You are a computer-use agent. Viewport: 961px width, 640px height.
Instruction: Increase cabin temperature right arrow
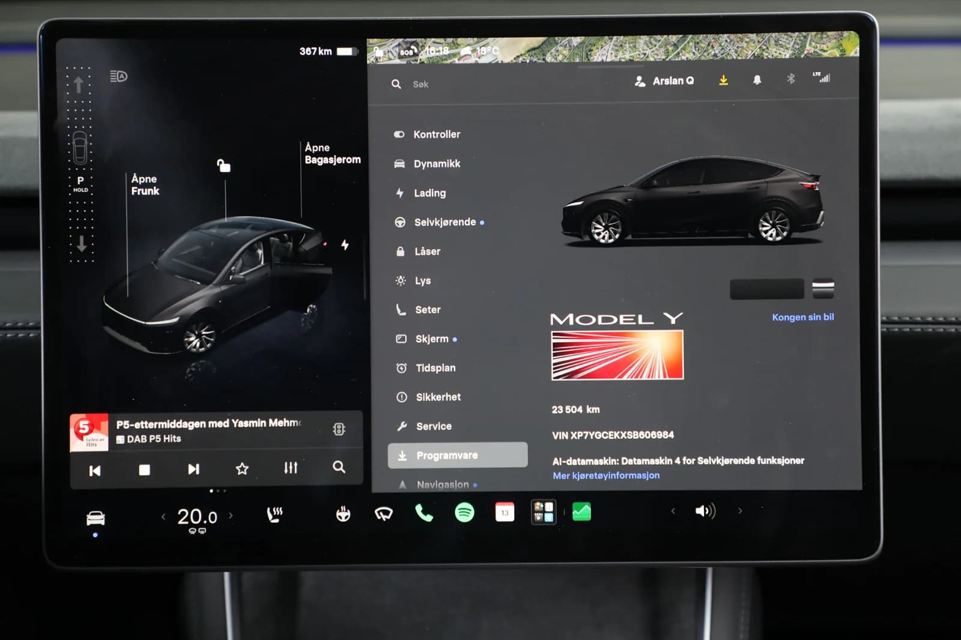click(231, 515)
